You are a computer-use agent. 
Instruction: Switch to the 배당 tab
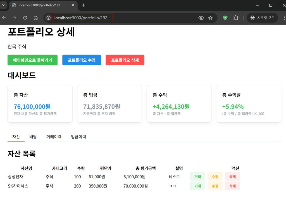click(33, 137)
